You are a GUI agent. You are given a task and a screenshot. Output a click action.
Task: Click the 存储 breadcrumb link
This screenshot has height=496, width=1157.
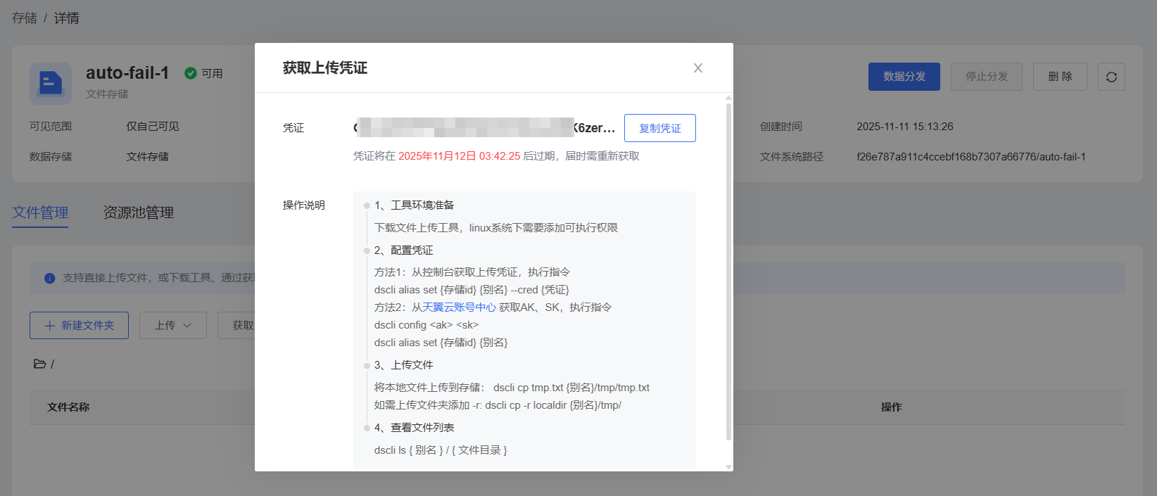[x=24, y=18]
